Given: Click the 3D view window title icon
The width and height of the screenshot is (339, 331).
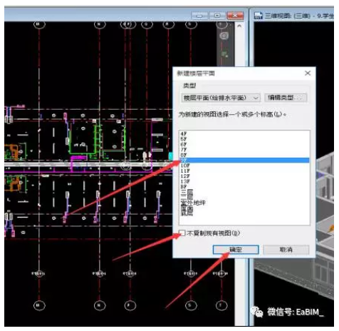Looking at the screenshot, I should click(259, 16).
